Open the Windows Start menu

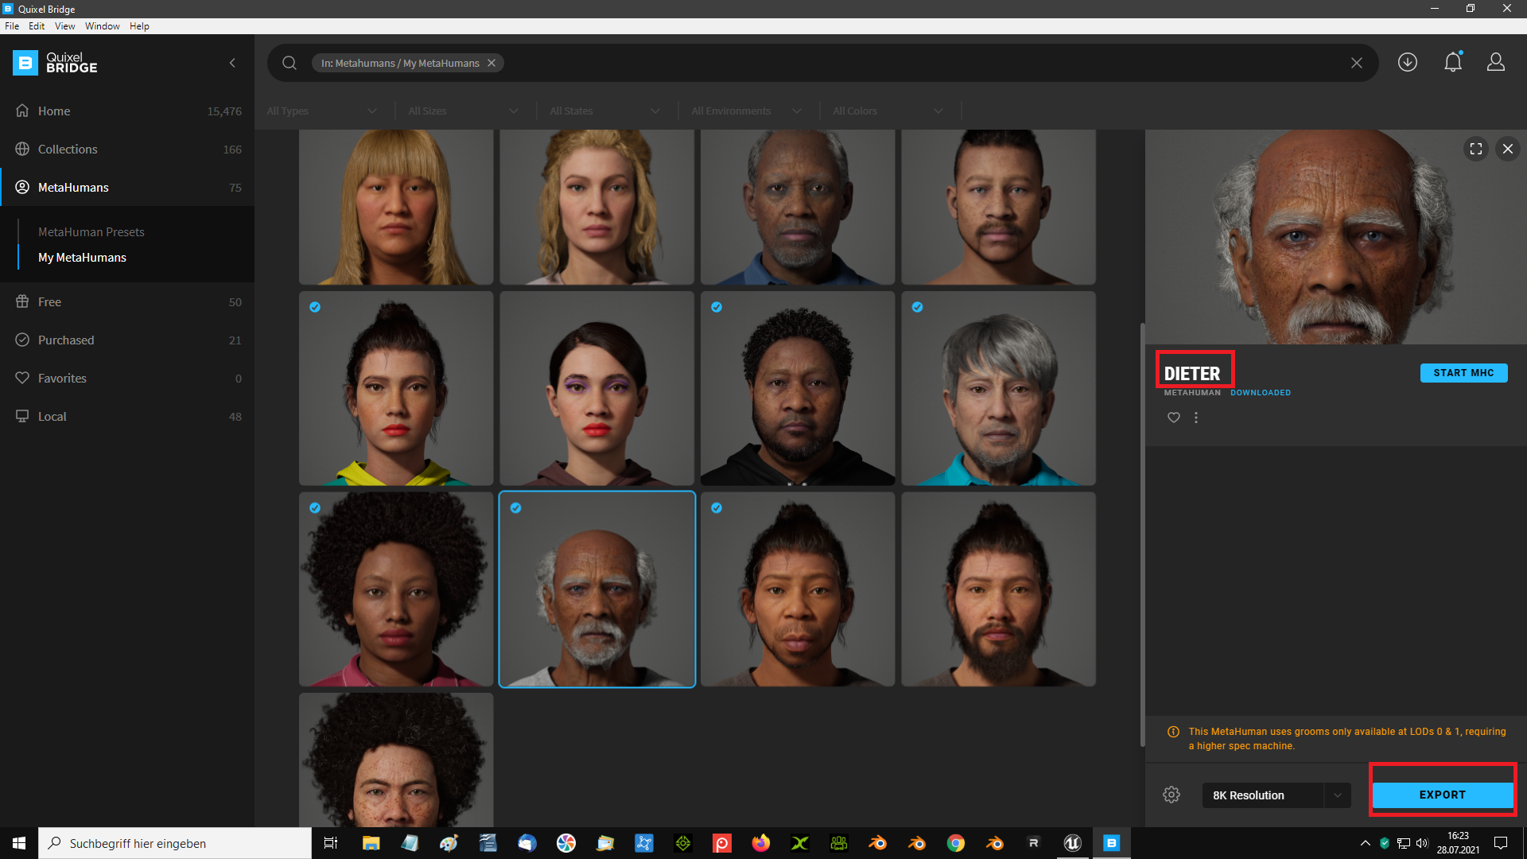pyautogui.click(x=19, y=843)
